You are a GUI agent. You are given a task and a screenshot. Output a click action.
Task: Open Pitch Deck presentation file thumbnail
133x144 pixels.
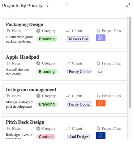click(101, 136)
